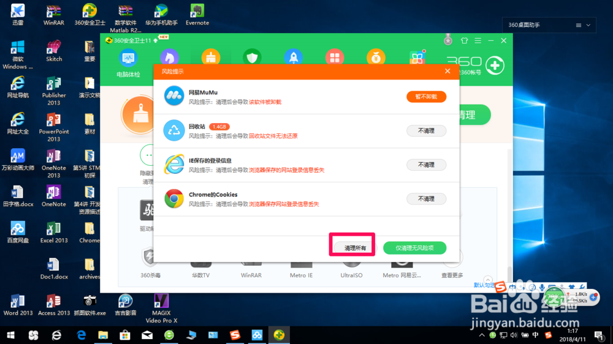Open 华为手机助手 desktop shortcut
The image size is (613, 344).
pyautogui.click(x=161, y=15)
